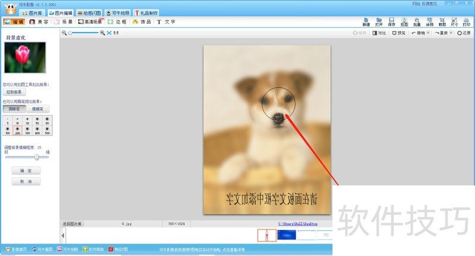Select the 抠图 (cutout) toolbar icon
The image size is (475, 256).
(404, 22)
